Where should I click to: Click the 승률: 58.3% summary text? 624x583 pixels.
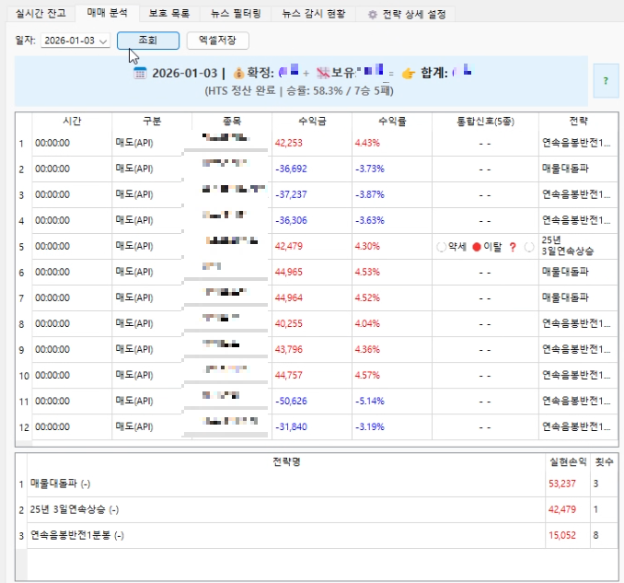(315, 91)
